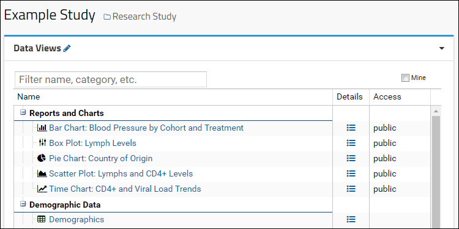The width and height of the screenshot is (459, 229).
Task: Toggle the Mine checkbox
Action: click(x=405, y=78)
